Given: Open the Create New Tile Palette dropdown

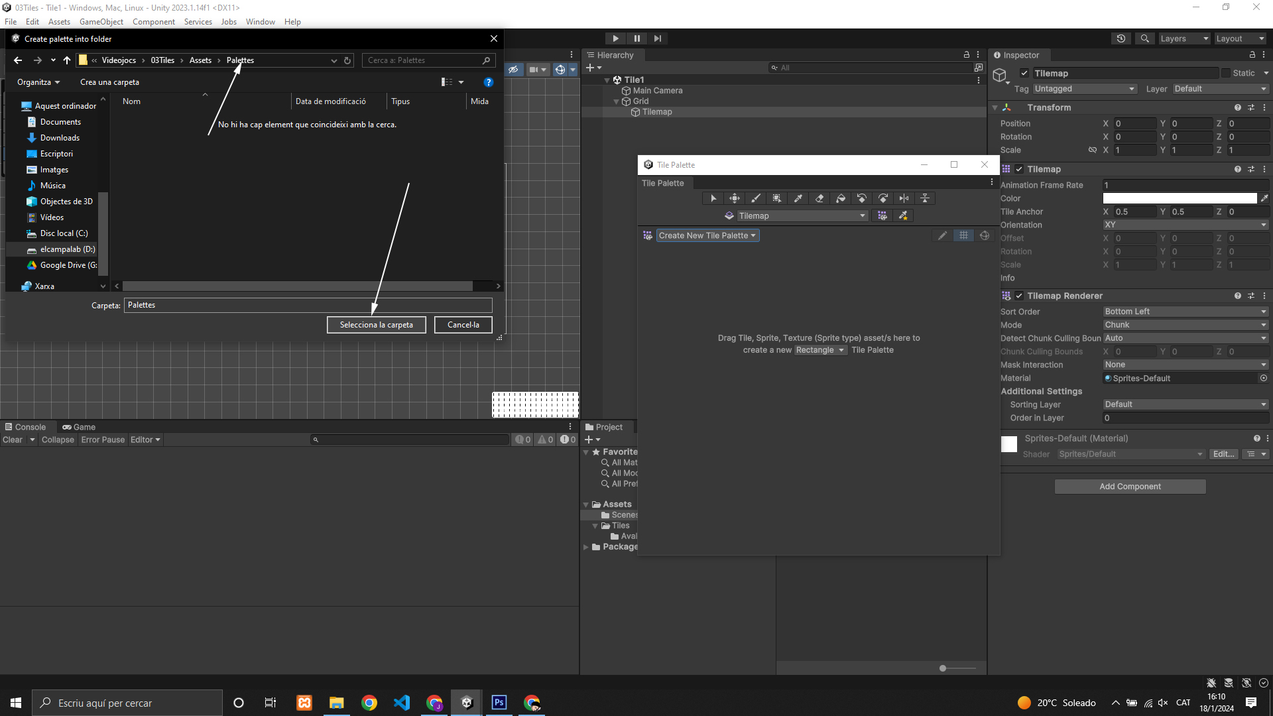Looking at the screenshot, I should (x=707, y=235).
